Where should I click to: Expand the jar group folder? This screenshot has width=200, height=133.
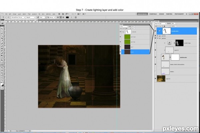click(x=158, y=36)
